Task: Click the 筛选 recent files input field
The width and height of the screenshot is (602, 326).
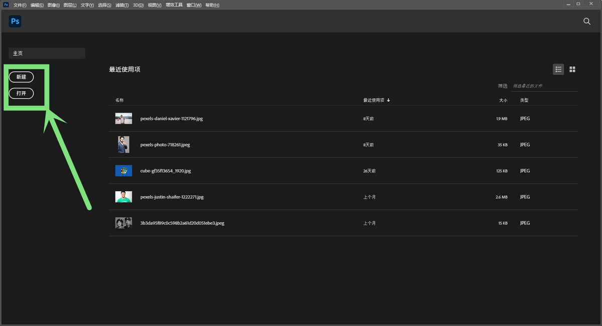Action: 544,86
